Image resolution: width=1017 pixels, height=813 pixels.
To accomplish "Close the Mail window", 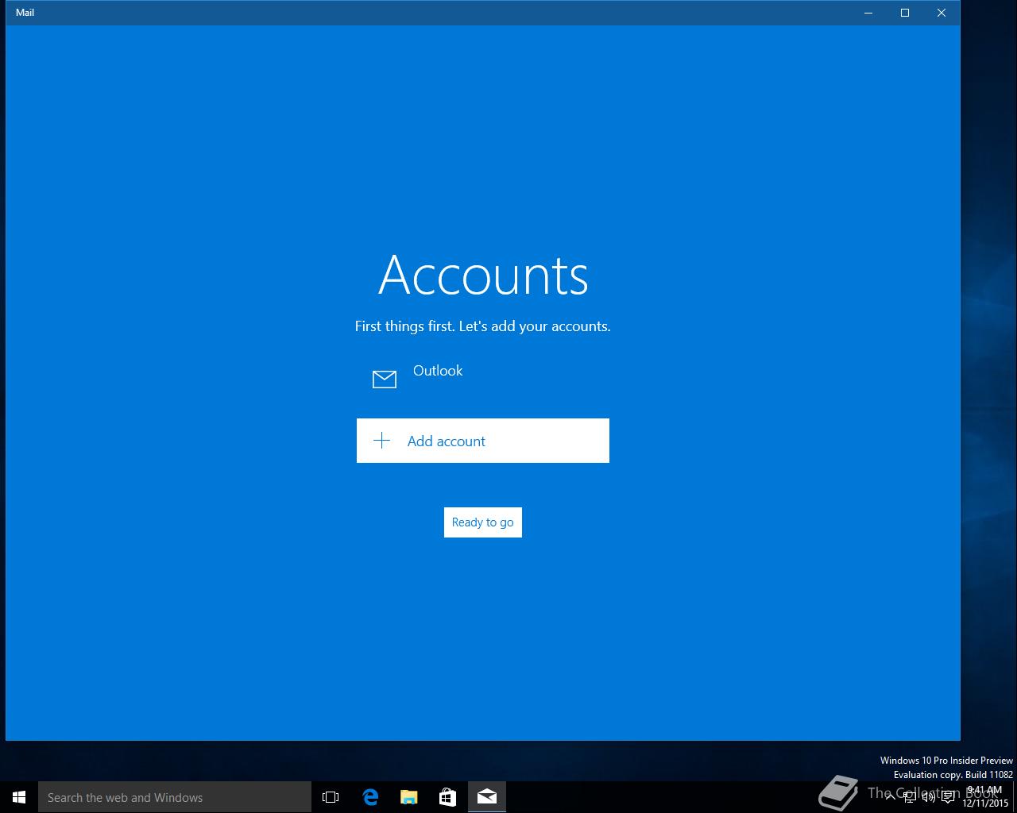I will point(942,13).
